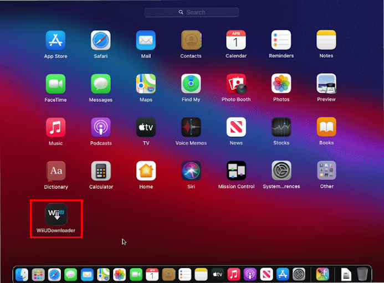The width and height of the screenshot is (384, 283).
Task: Open Notes from the Dock
Action: point(201,275)
